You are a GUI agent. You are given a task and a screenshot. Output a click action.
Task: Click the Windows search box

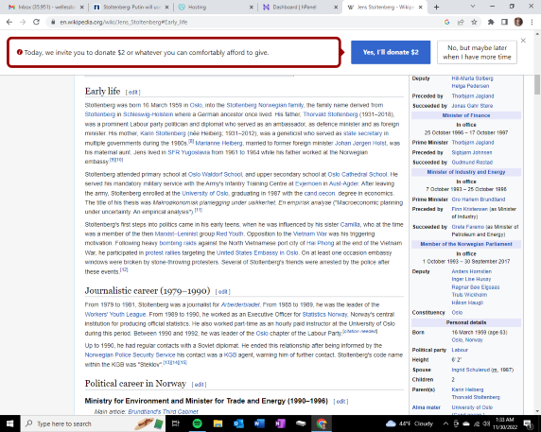pyautogui.click(x=93, y=423)
